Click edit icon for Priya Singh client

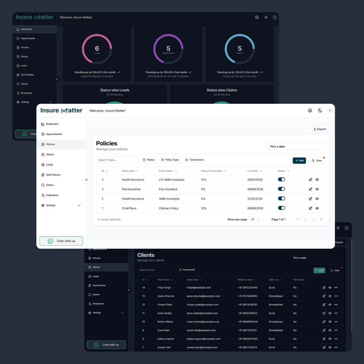tap(324, 288)
